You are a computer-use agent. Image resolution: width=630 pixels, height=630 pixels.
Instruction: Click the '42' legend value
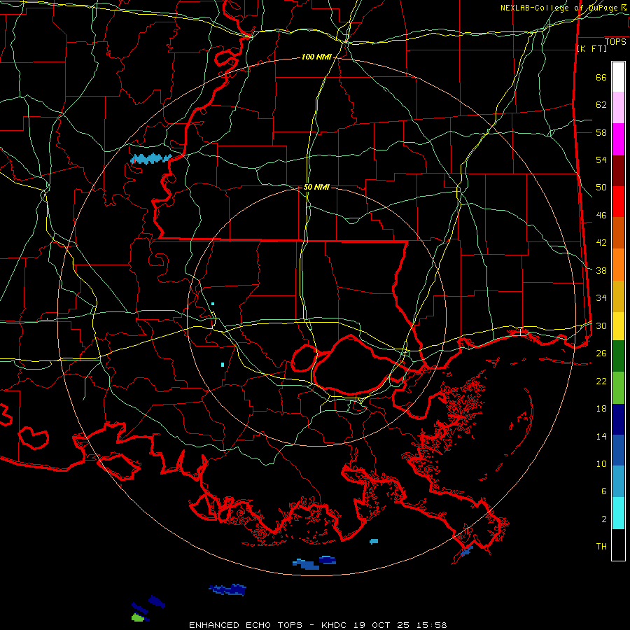click(x=601, y=243)
